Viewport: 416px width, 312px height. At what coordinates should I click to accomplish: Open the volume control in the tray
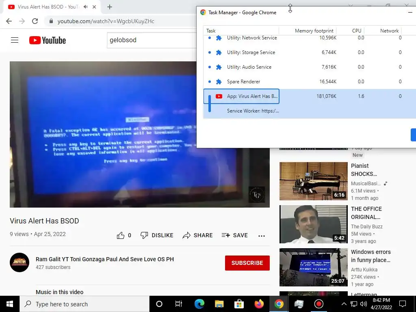364,304
